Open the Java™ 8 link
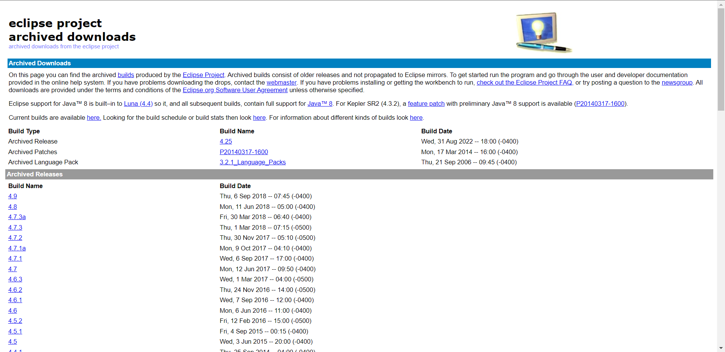 click(x=320, y=103)
